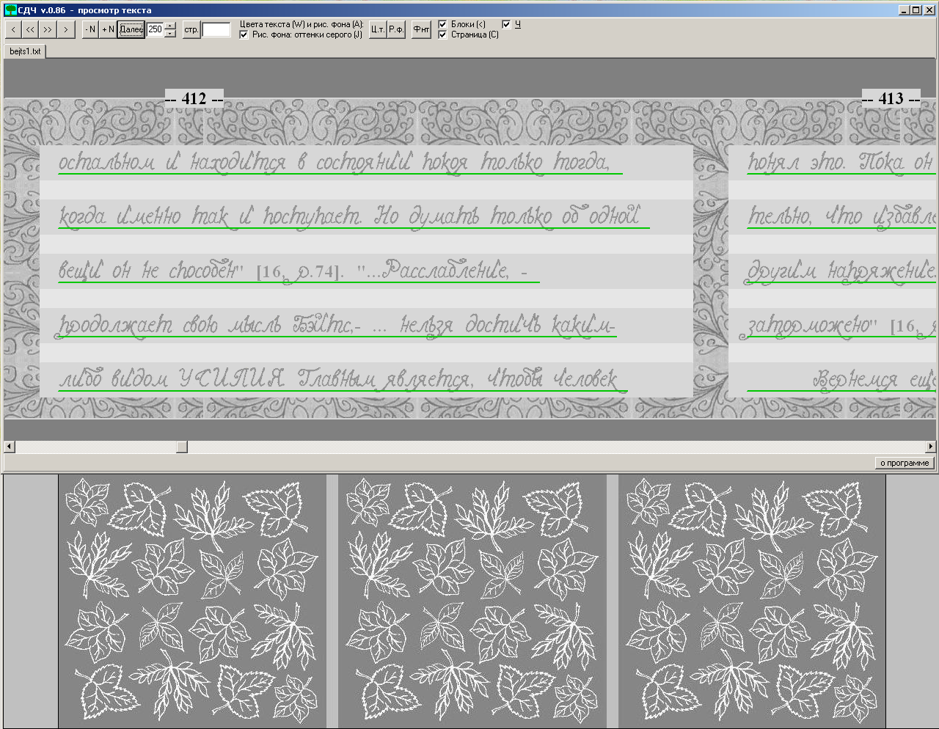Viewport: 939px width, 729px height.
Task: Click the 'Далее' button
Action: point(131,29)
